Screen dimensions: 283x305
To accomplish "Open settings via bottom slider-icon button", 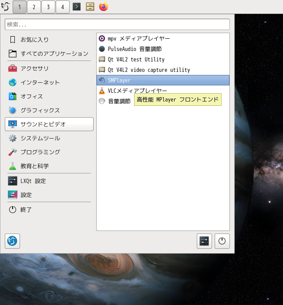I will pyautogui.click(x=204, y=241).
